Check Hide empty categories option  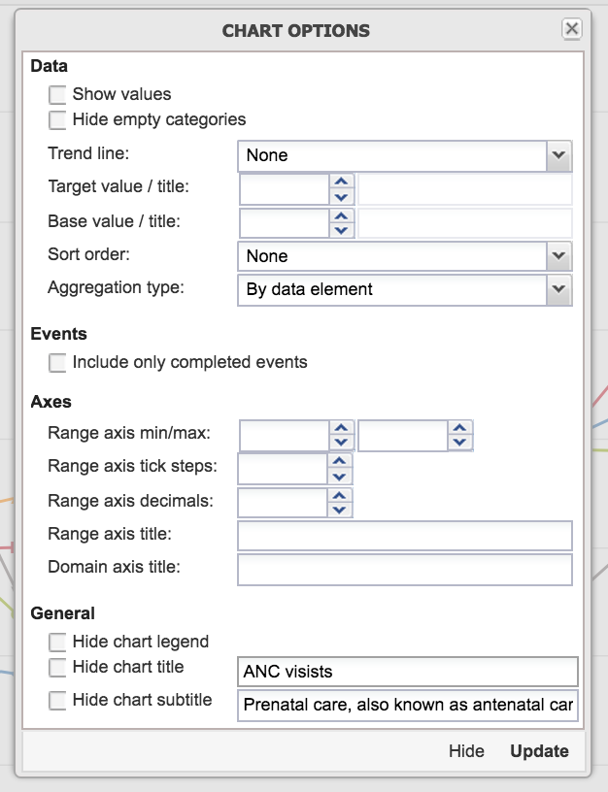click(x=58, y=120)
